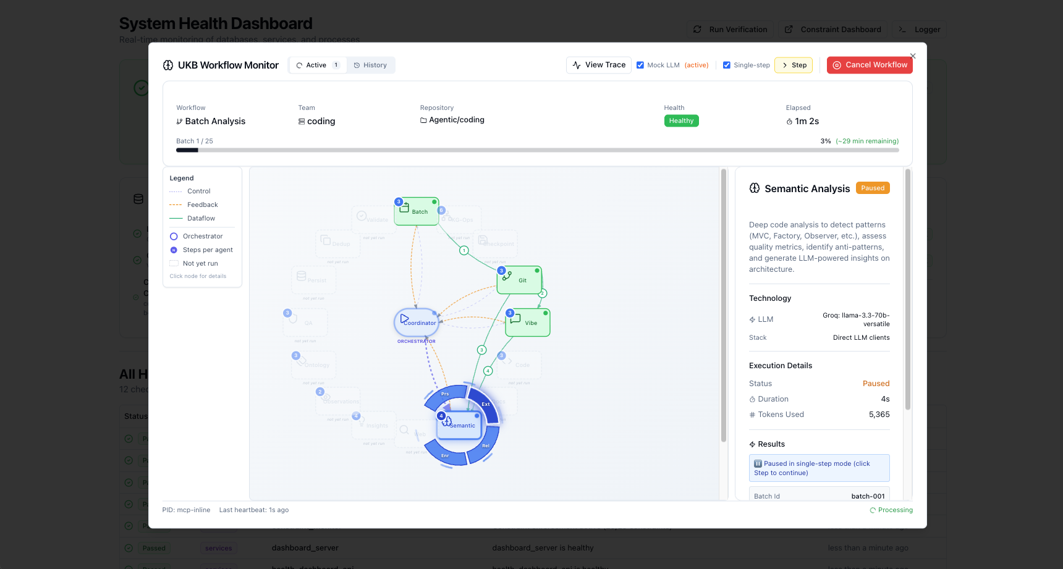
Task: Click the faded Validate node
Action: pyautogui.click(x=374, y=220)
